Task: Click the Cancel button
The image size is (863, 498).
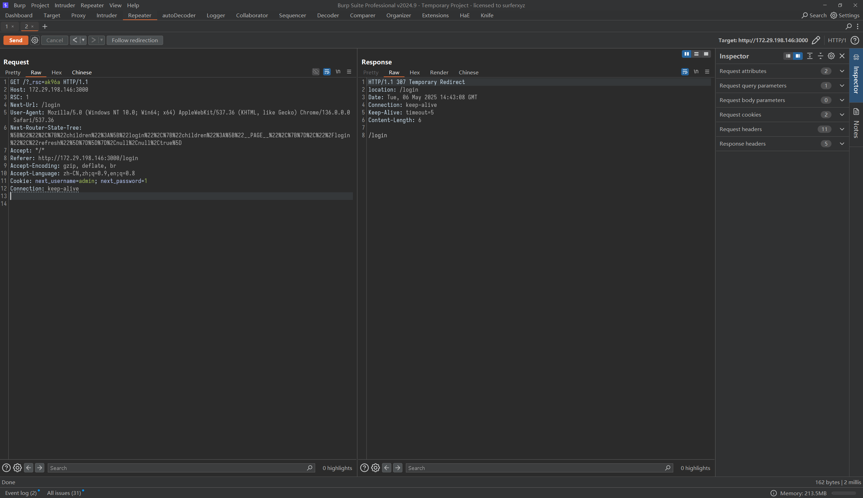Action: [55, 40]
